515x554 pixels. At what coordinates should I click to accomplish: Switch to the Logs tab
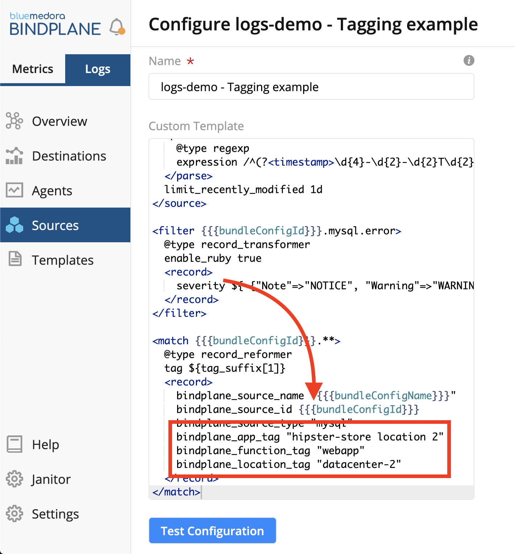click(98, 69)
